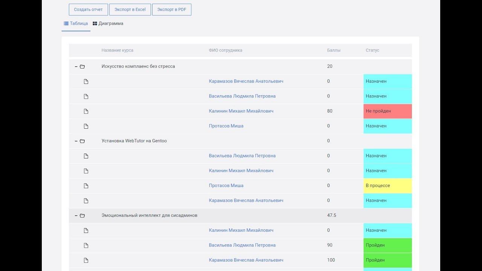Click «Пройден» status in Васильева's row
482x271 pixels.
tap(387, 245)
